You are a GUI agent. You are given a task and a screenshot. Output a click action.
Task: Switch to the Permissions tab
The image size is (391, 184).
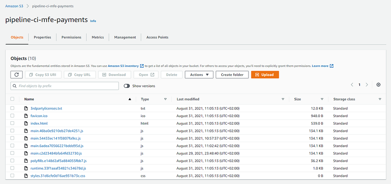click(71, 37)
